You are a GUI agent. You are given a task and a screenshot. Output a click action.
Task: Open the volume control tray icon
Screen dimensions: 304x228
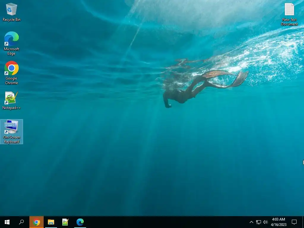(x=265, y=222)
